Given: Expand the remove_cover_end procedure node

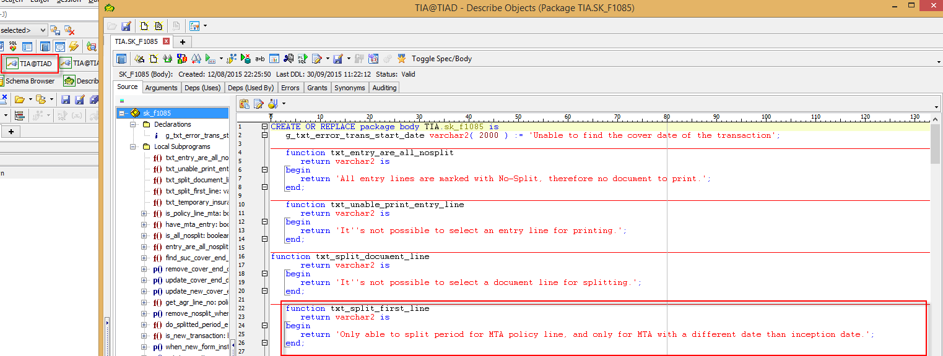Looking at the screenshot, I should [144, 269].
